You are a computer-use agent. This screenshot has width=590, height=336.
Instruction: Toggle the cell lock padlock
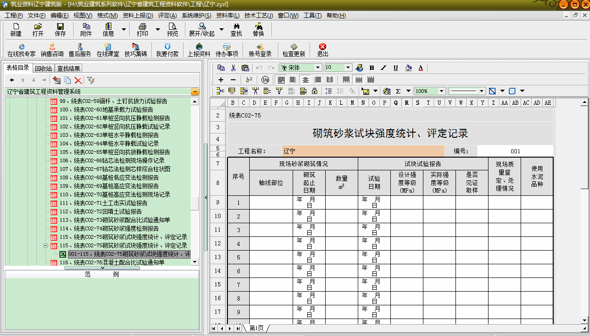coord(314,91)
